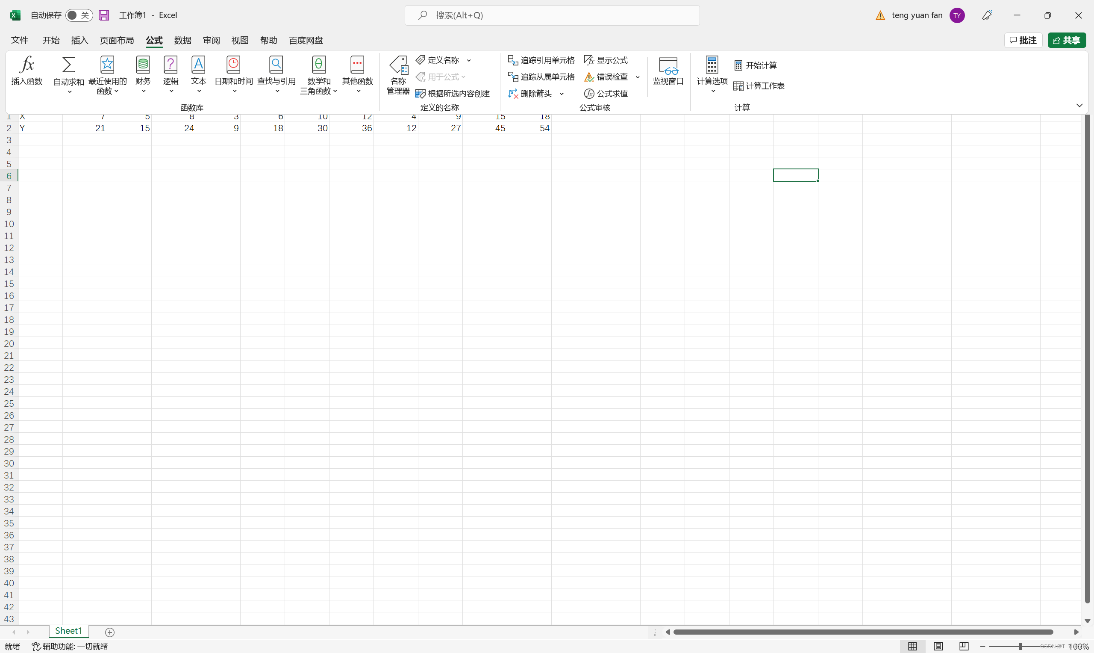This screenshot has width=1094, height=653.
Task: Select cell containing Y label
Action: coord(40,127)
